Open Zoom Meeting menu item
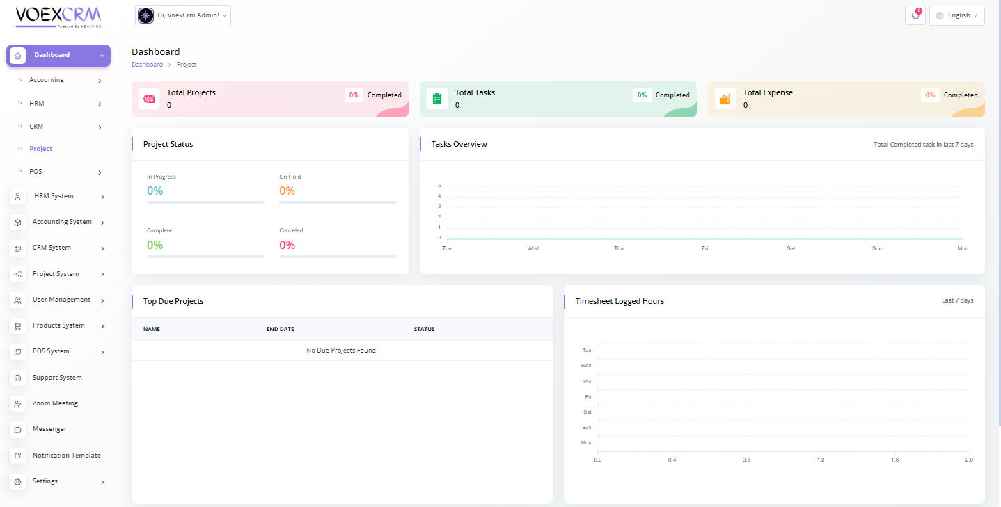This screenshot has width=1001, height=507. point(55,403)
